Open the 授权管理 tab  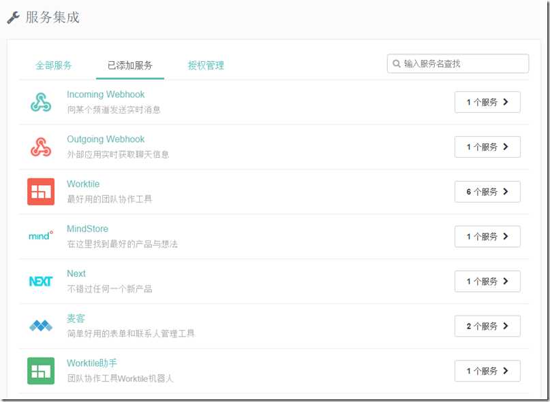point(206,65)
